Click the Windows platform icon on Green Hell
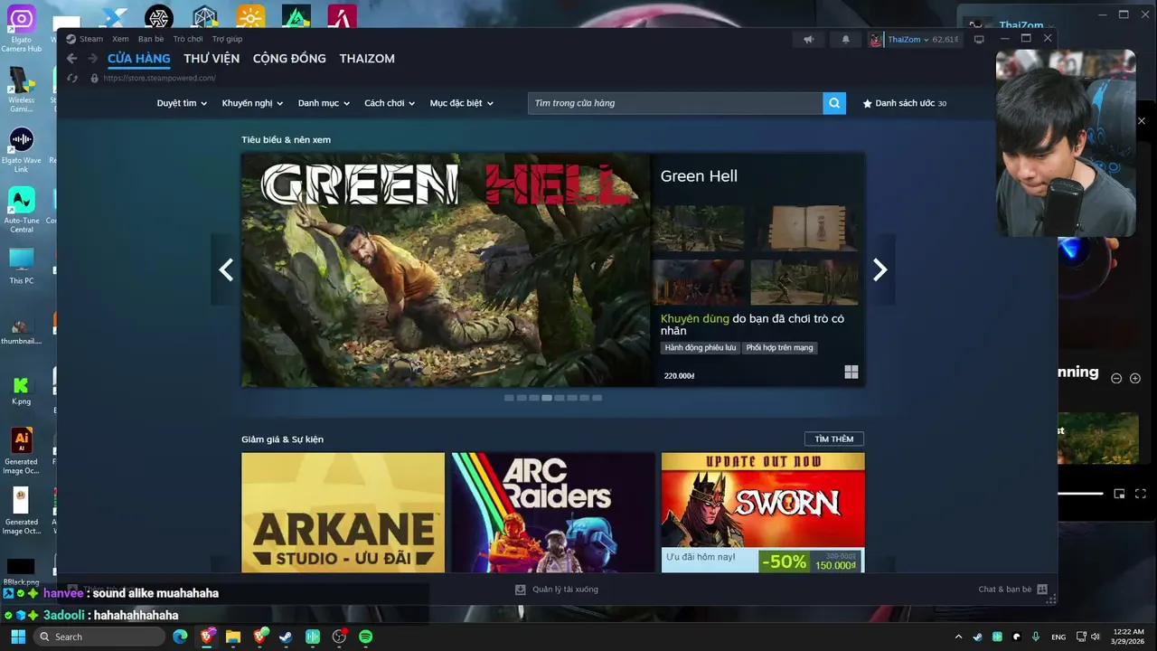Viewport: 1157px width, 651px height. pos(851,372)
